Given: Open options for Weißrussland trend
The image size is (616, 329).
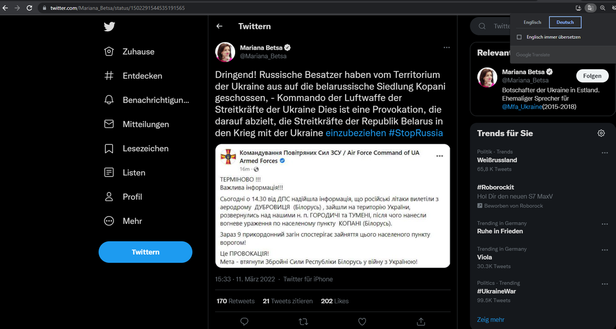Looking at the screenshot, I should point(604,152).
